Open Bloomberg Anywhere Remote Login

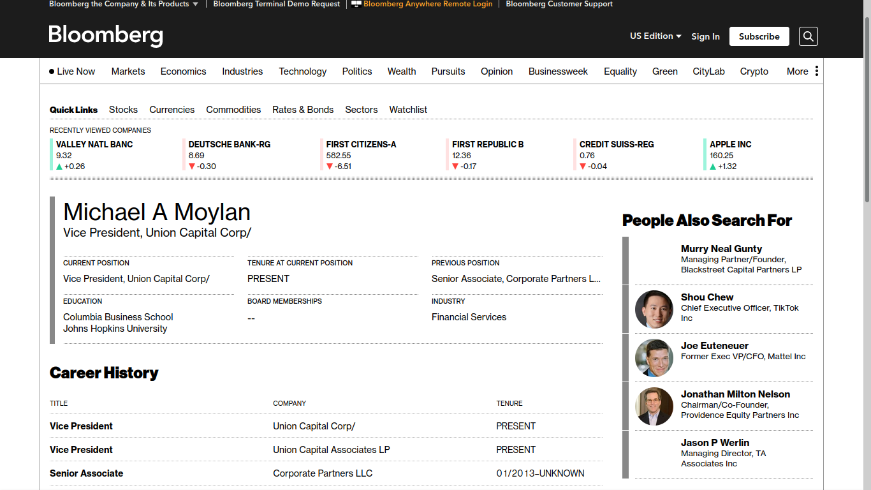click(422, 4)
